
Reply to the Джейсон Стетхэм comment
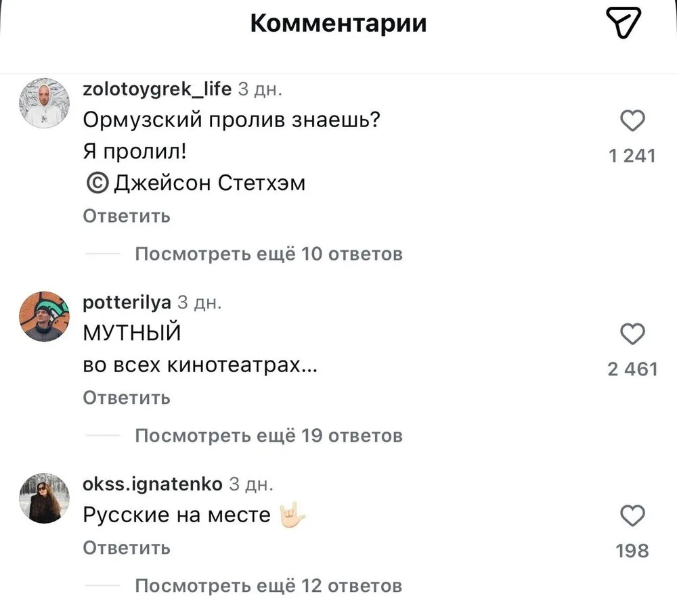(126, 216)
